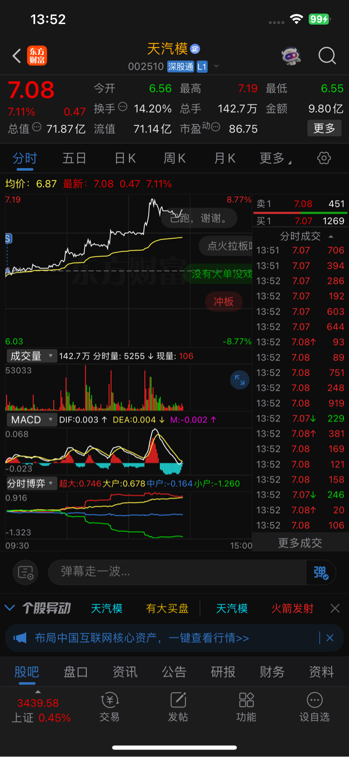Tap 买1 order book row
349x757 pixels.
coord(300,221)
